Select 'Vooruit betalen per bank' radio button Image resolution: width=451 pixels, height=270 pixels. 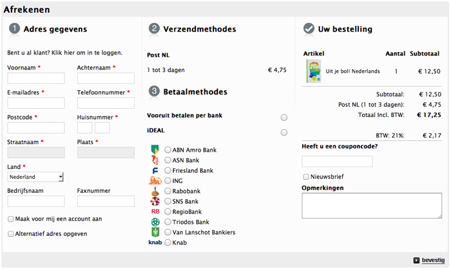click(284, 117)
